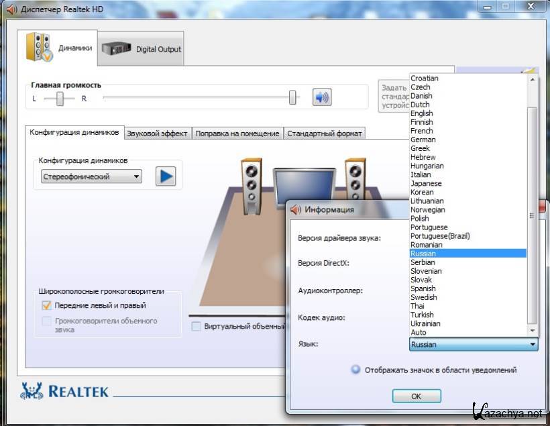Toggle Отображать значок в области уведомлений

point(355,370)
